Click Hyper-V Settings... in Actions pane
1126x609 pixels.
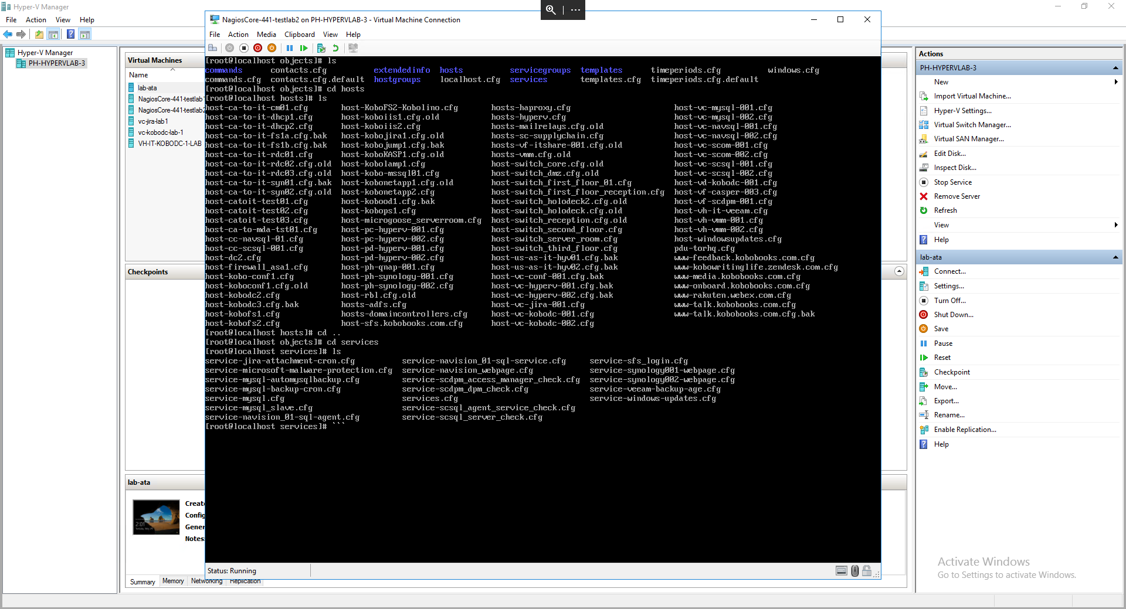click(963, 111)
